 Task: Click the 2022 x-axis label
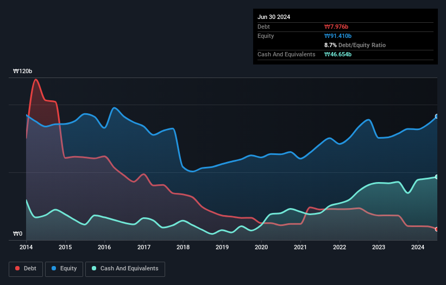coord(340,247)
